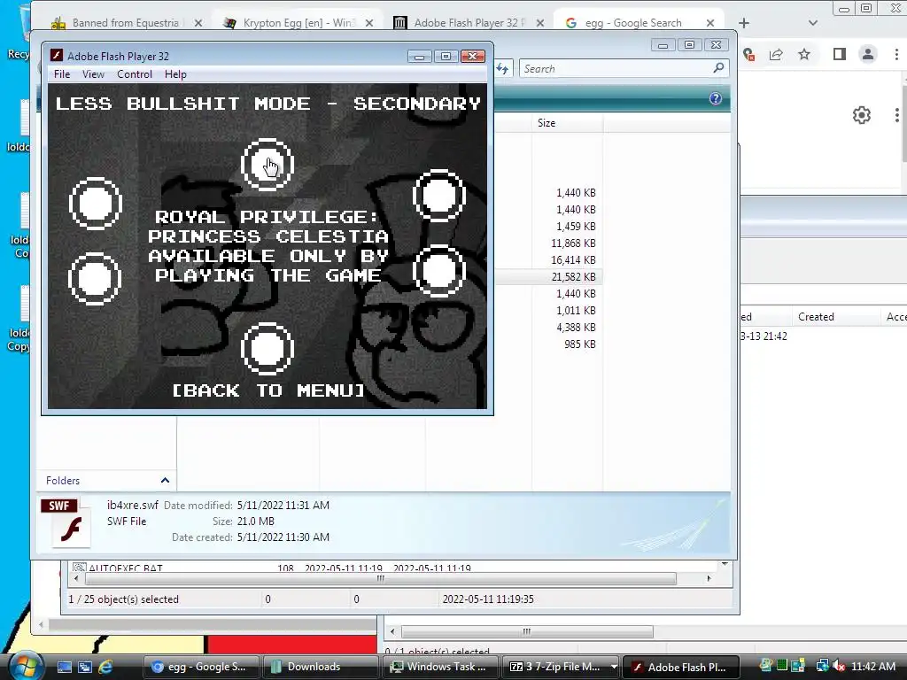907x680 pixels.
Task: Click the blocked location icon in Chrome
Action: pos(749,54)
